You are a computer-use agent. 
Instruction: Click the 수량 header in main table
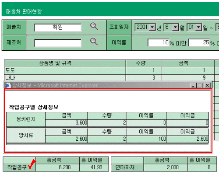click(143, 63)
